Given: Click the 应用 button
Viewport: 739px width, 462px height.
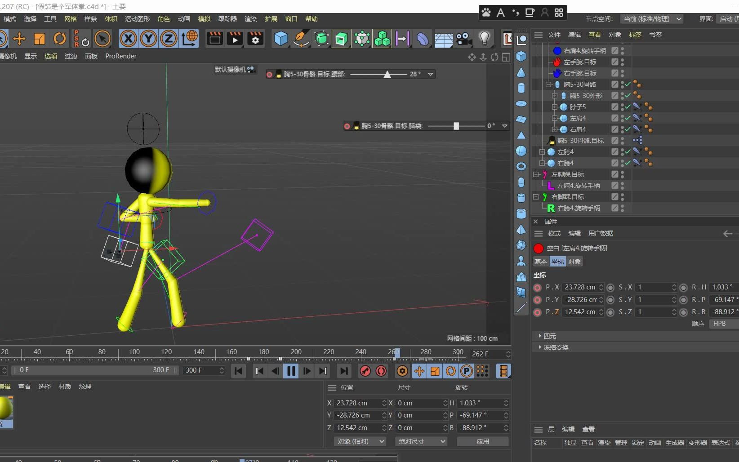Looking at the screenshot, I should click(482, 441).
